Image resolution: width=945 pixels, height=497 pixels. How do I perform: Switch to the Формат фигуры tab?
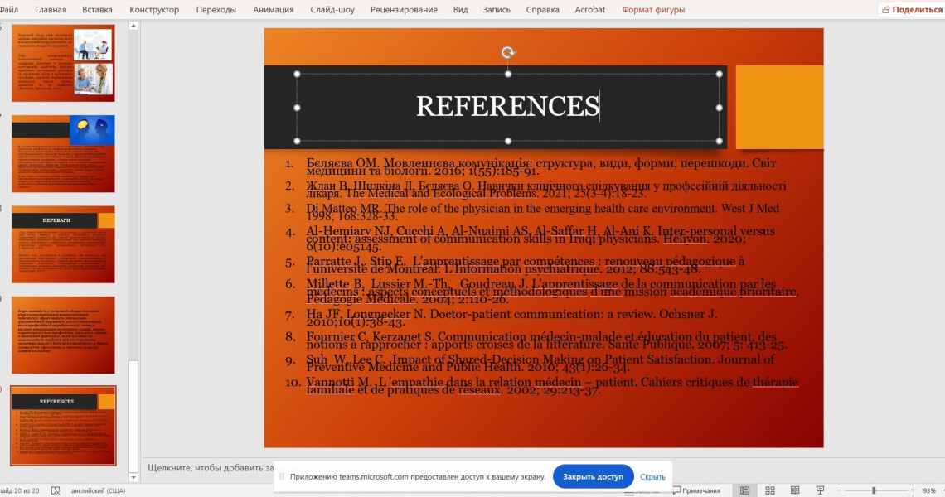[x=653, y=10]
